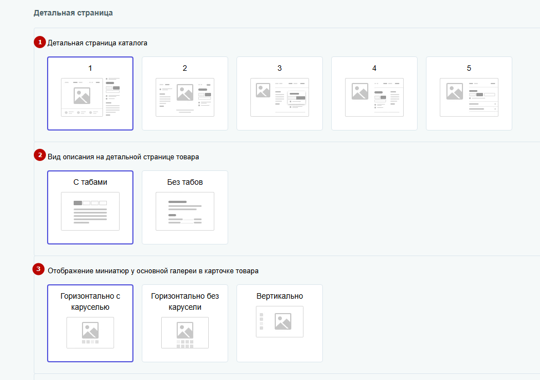Viewport: 540px width, 380px height.
Task: Click layout 4 preview thumbnail image
Action: click(374, 97)
